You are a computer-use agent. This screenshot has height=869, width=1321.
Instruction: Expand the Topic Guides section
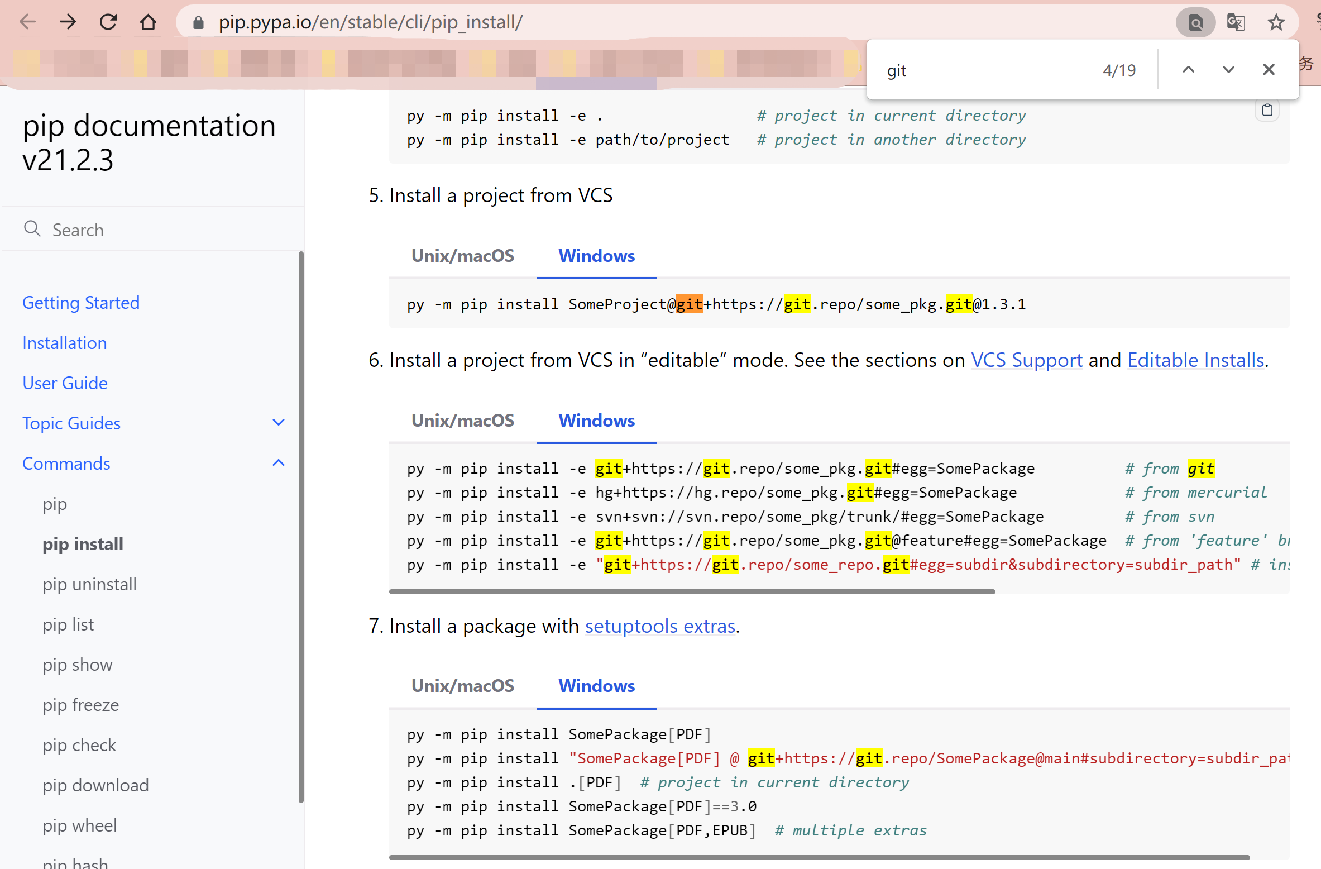point(278,422)
